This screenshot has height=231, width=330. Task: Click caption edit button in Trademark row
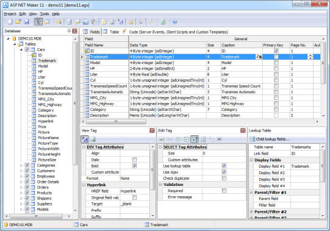coord(259,57)
